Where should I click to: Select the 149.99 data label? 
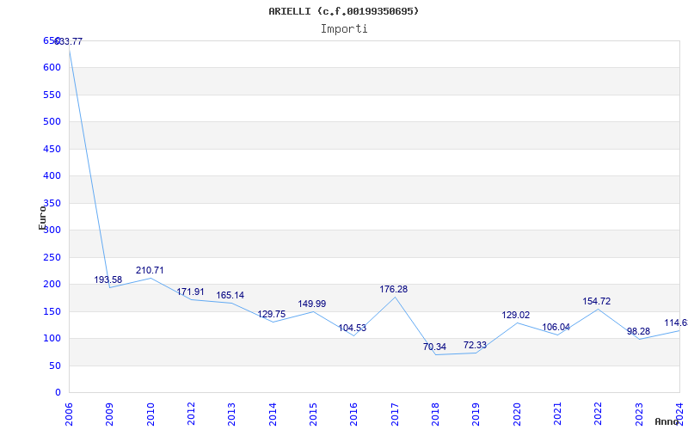click(312, 304)
